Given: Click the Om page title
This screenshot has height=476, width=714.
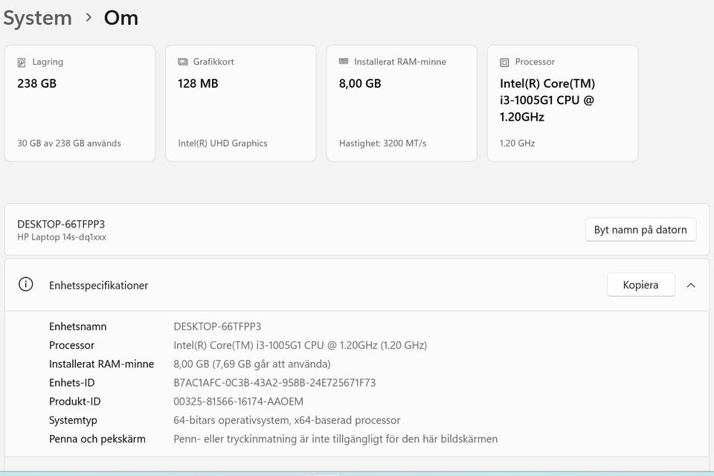Looking at the screenshot, I should pos(120,18).
